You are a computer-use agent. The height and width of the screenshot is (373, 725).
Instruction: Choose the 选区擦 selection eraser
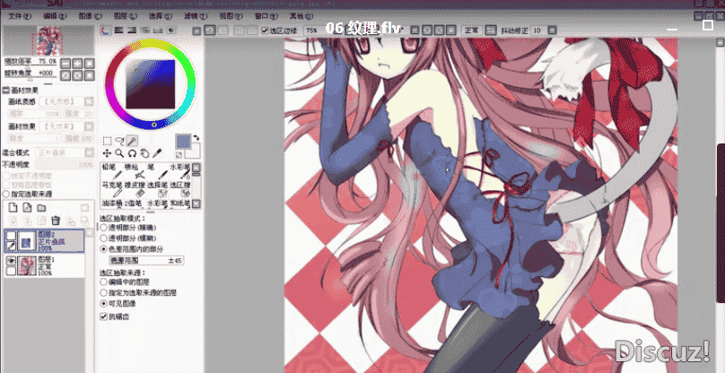tap(180, 189)
